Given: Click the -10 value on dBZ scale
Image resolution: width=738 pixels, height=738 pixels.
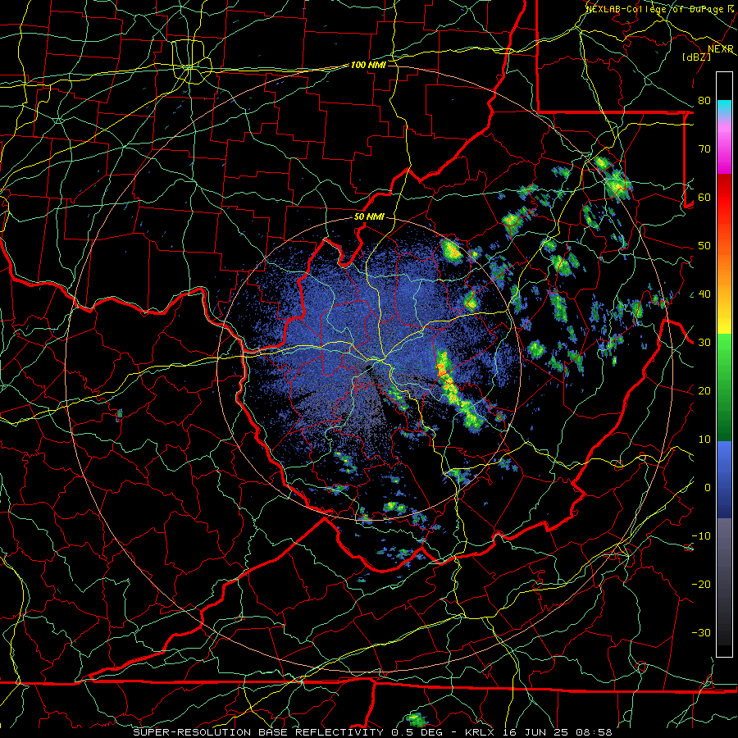Looking at the screenshot, I should click(x=701, y=536).
